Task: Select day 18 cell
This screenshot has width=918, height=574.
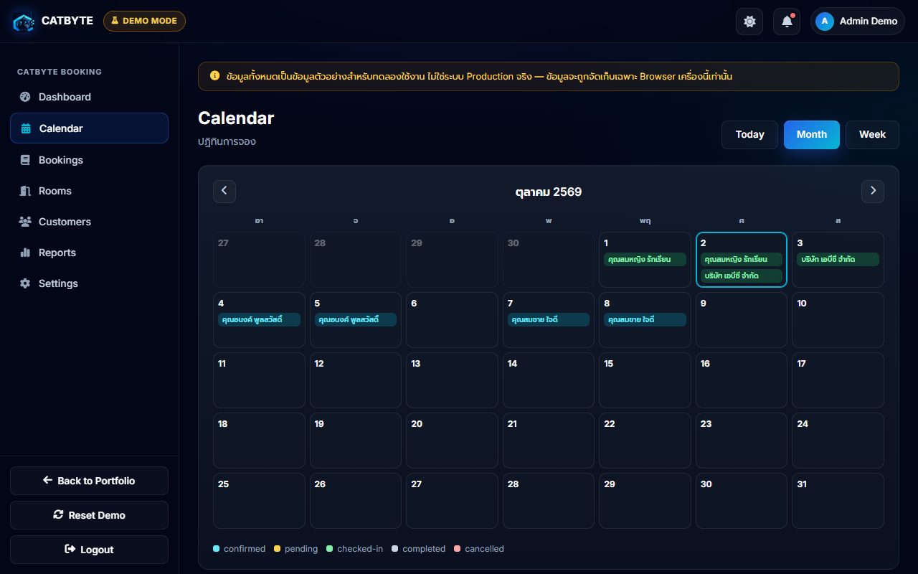Action: [259, 441]
